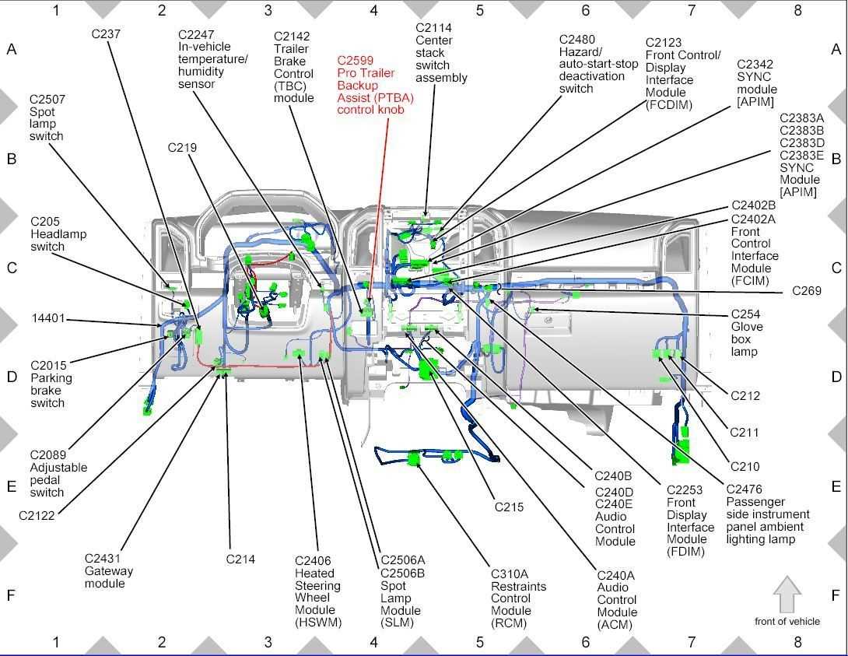The width and height of the screenshot is (848, 656).
Task: Click the red C2599 Pro Trailer Backup Assist label
Action: 375,85
